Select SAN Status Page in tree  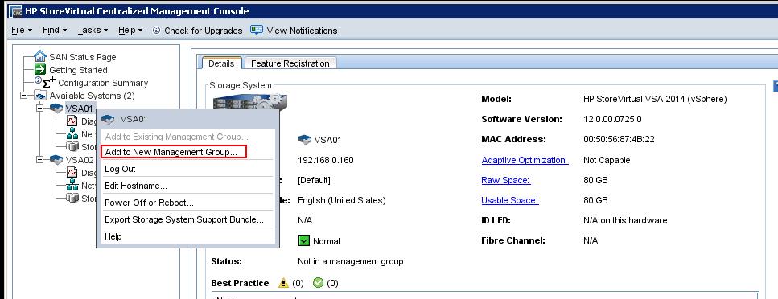click(82, 58)
